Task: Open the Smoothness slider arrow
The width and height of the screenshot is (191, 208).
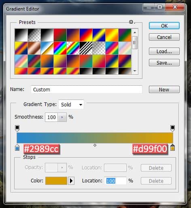Action: (x=62, y=117)
